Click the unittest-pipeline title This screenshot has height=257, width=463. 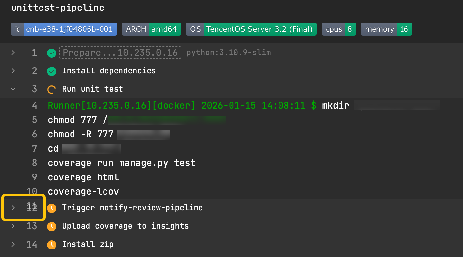coord(58,8)
